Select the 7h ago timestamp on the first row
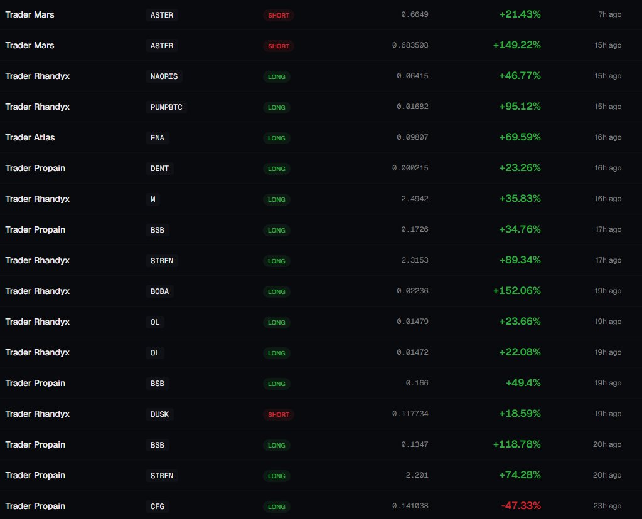Screen dimensions: 642x519 click(609, 14)
